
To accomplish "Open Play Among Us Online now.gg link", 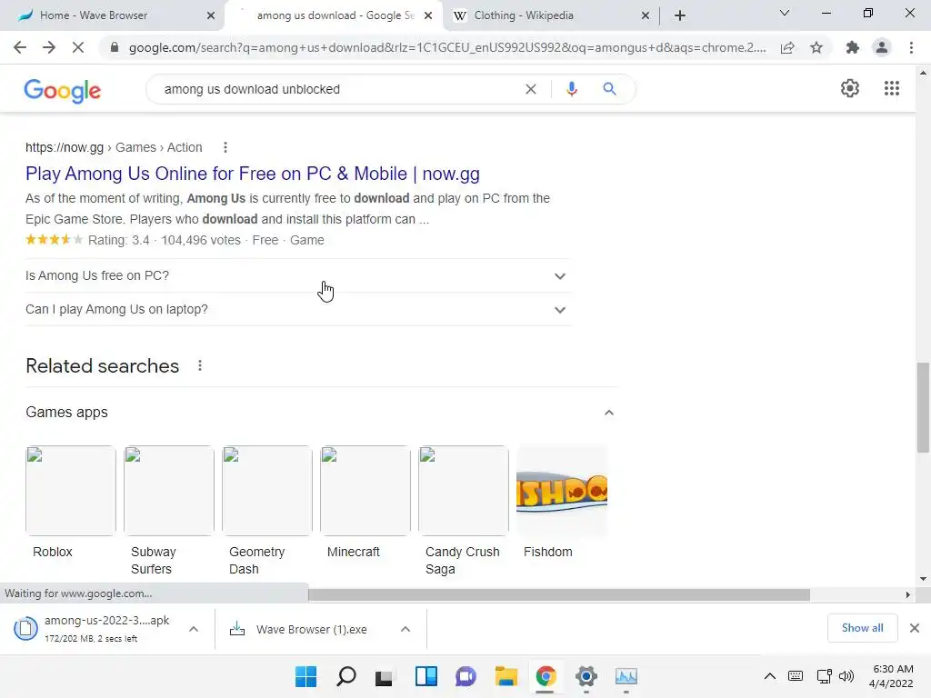I will click(x=253, y=174).
